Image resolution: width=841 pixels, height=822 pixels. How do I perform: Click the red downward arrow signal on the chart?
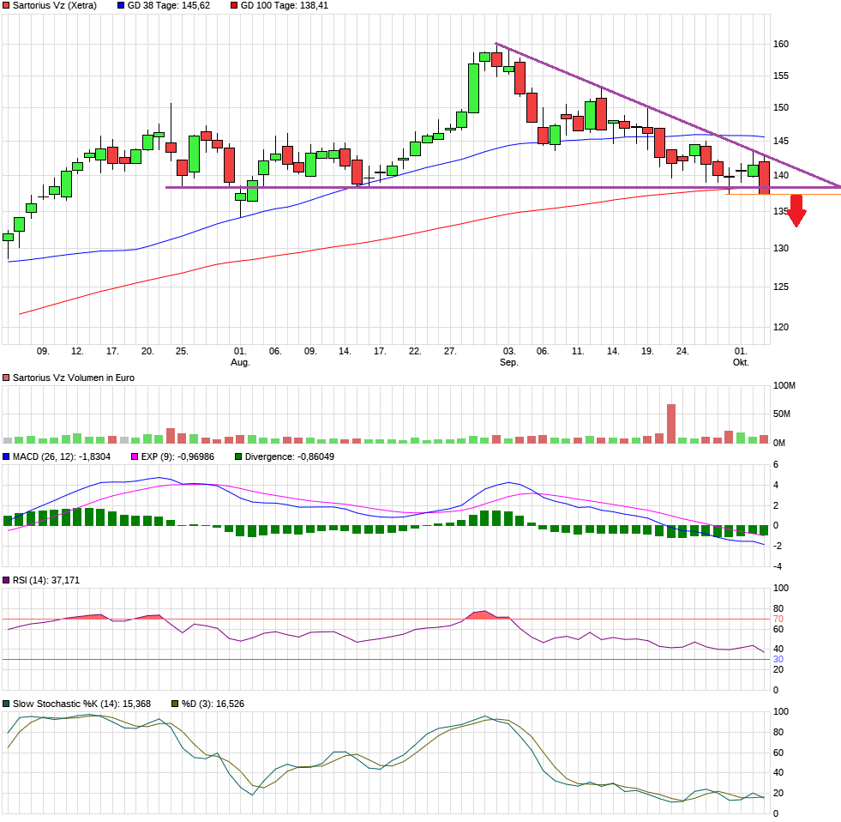click(x=797, y=211)
